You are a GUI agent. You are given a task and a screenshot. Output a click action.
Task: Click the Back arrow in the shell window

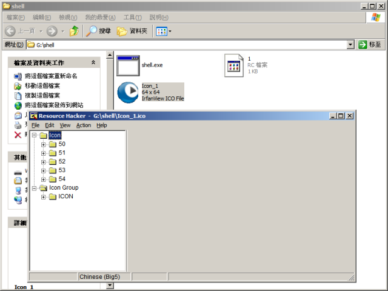point(10,31)
